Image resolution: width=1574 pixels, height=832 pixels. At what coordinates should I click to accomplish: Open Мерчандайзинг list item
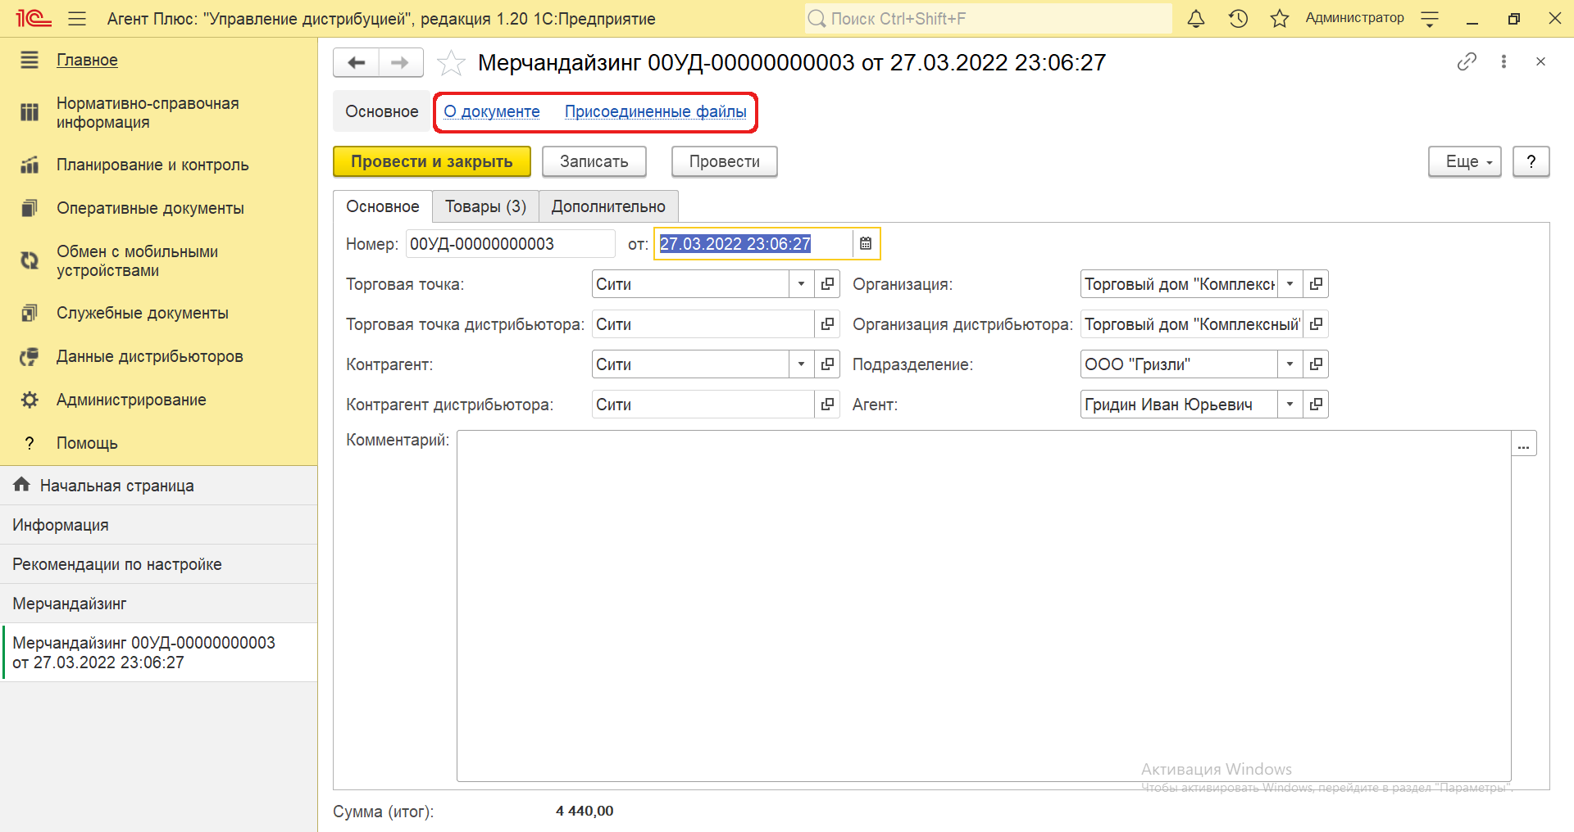pos(158,604)
